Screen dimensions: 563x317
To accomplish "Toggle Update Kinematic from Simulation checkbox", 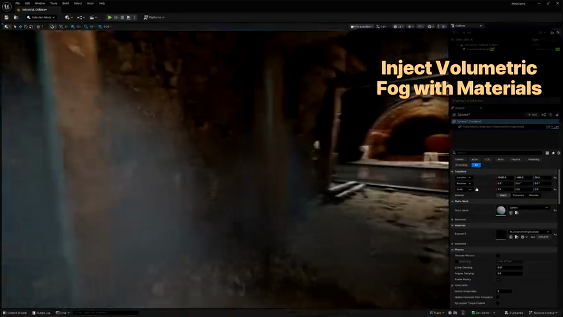I will click(x=498, y=297).
